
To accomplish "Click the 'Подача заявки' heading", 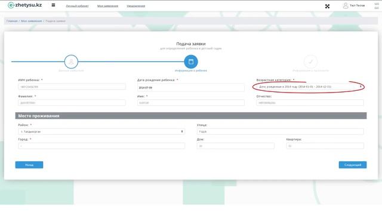I will pos(191,44).
